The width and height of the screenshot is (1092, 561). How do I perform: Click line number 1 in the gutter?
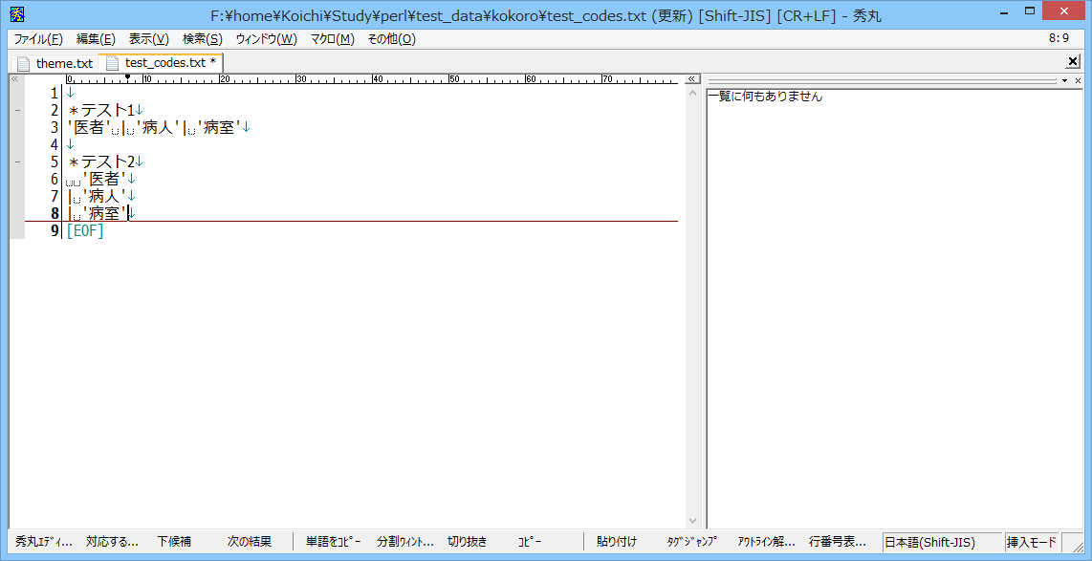pyautogui.click(x=55, y=94)
